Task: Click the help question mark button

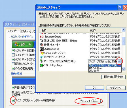Action: (120, 7)
